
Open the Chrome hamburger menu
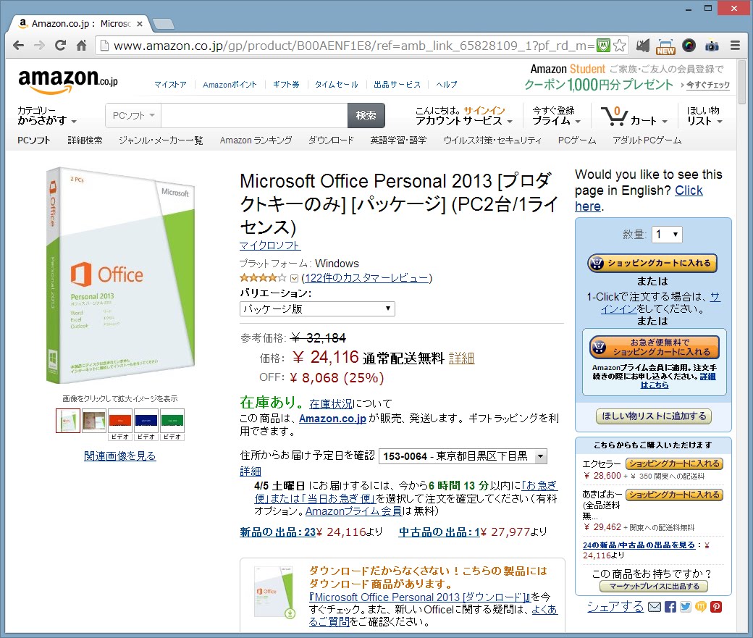(x=735, y=46)
